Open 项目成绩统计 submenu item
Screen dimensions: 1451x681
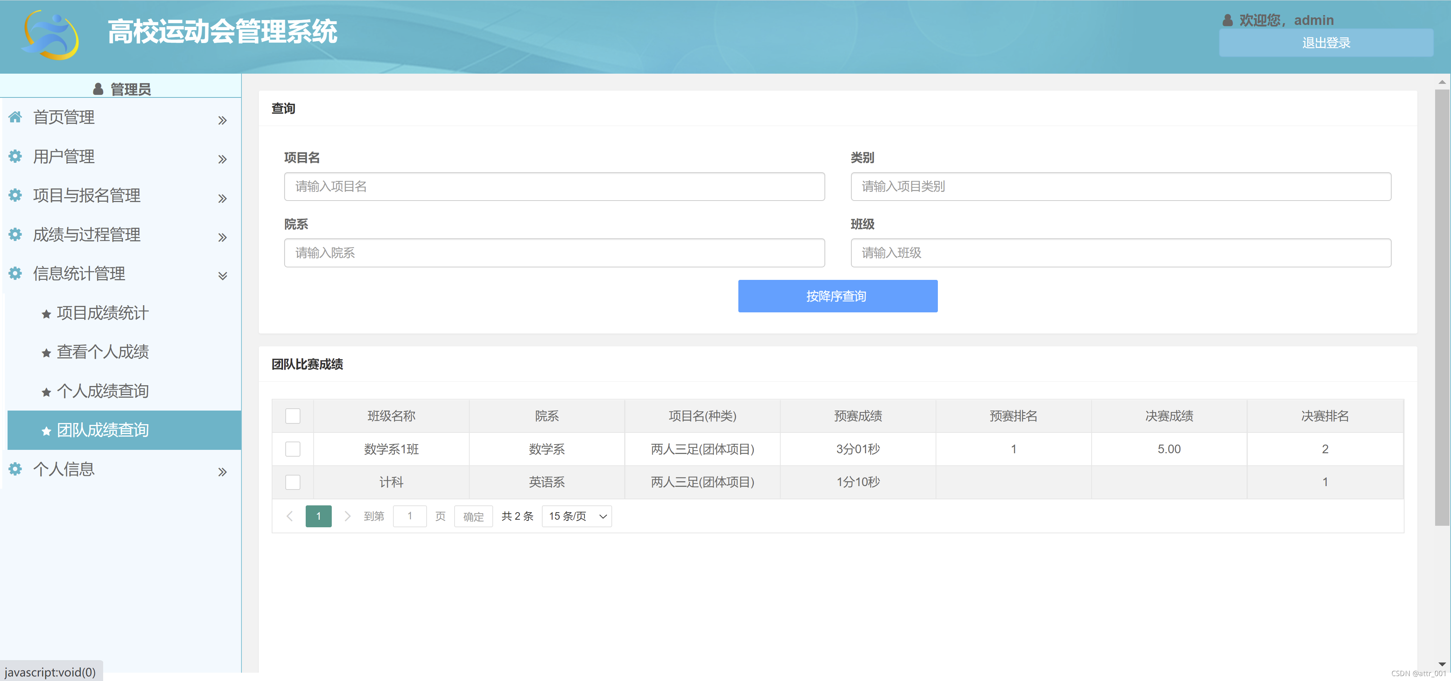point(102,313)
